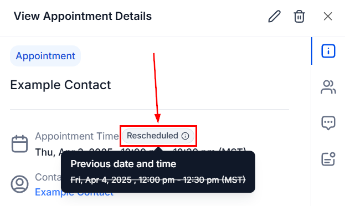
Task: Click the Rescheduled status badge
Action: 158,136
